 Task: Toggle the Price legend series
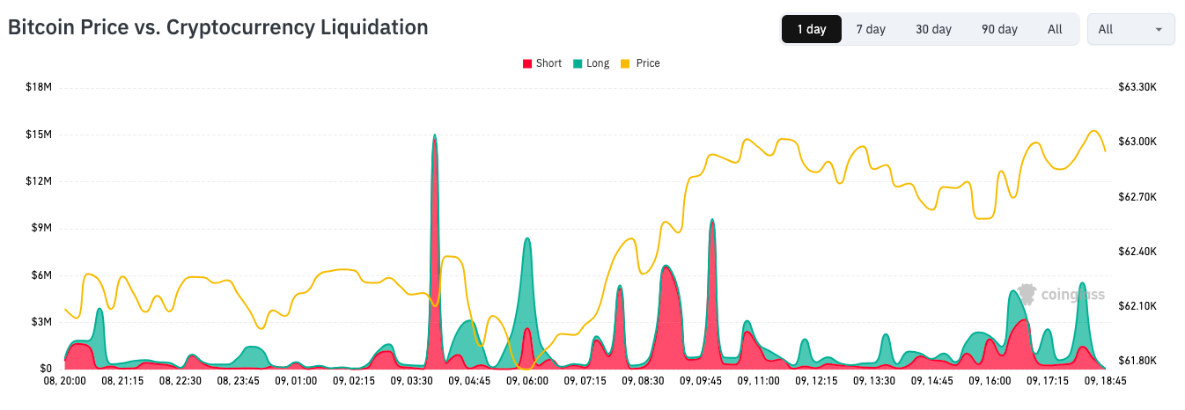[x=640, y=63]
